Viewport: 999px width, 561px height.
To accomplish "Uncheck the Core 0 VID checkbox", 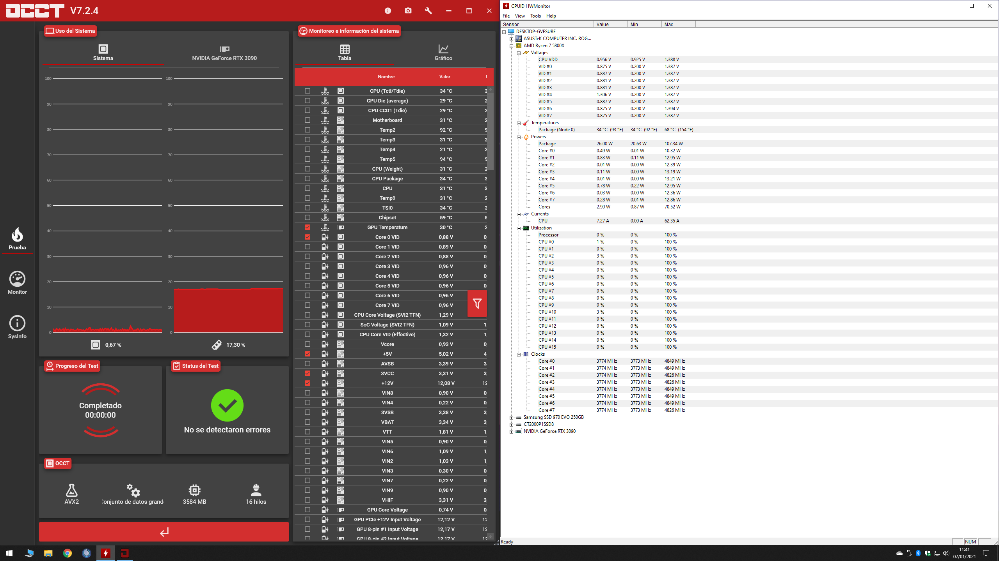I will 308,237.
